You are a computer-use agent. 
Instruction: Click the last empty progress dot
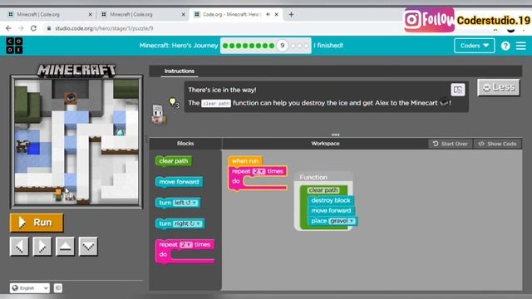(307, 46)
